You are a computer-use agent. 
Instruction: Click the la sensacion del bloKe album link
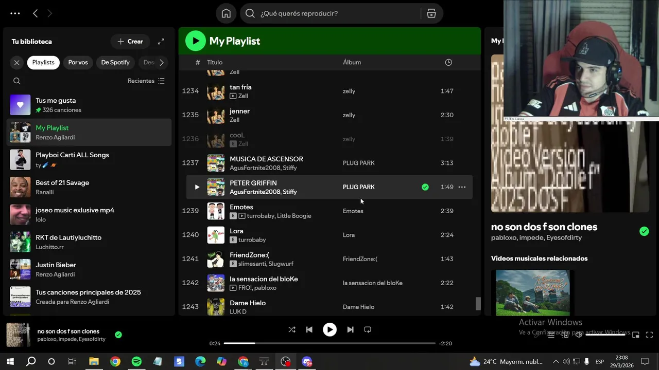click(x=373, y=283)
